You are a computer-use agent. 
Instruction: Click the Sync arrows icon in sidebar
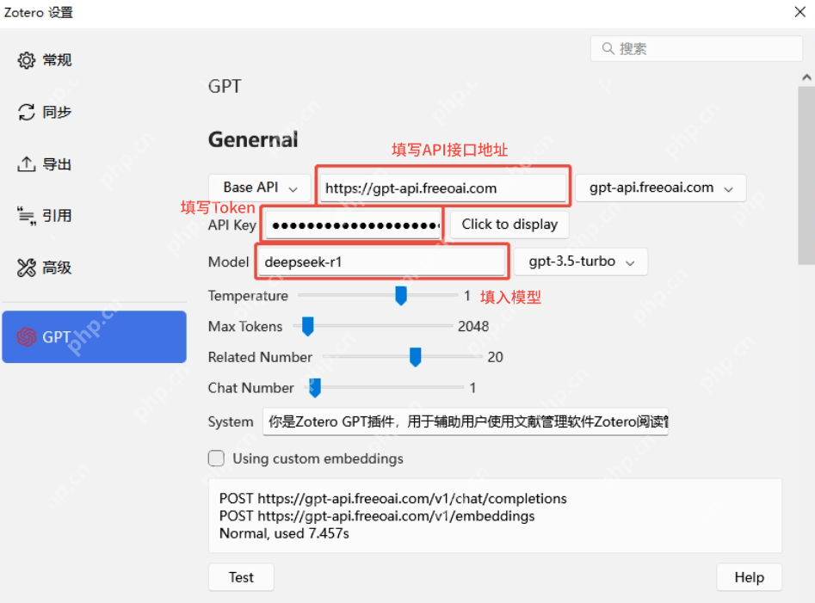[27, 112]
